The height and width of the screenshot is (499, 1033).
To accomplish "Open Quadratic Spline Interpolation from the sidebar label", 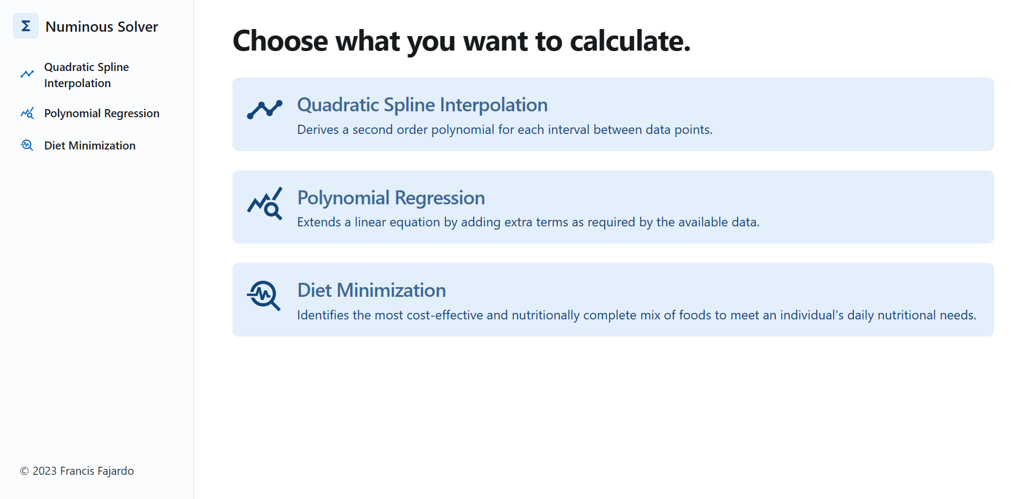I will pyautogui.click(x=86, y=75).
